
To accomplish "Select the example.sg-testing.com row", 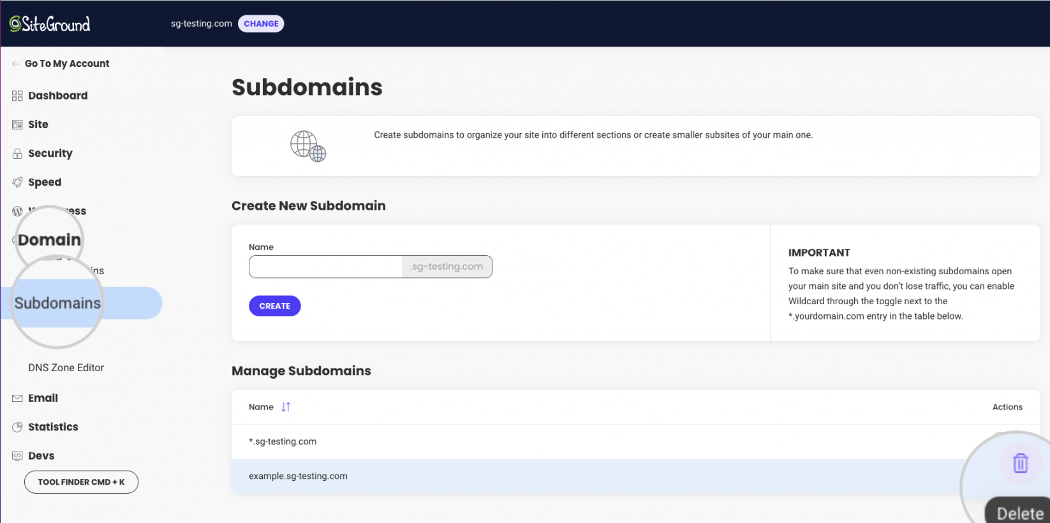I will pyautogui.click(x=635, y=476).
